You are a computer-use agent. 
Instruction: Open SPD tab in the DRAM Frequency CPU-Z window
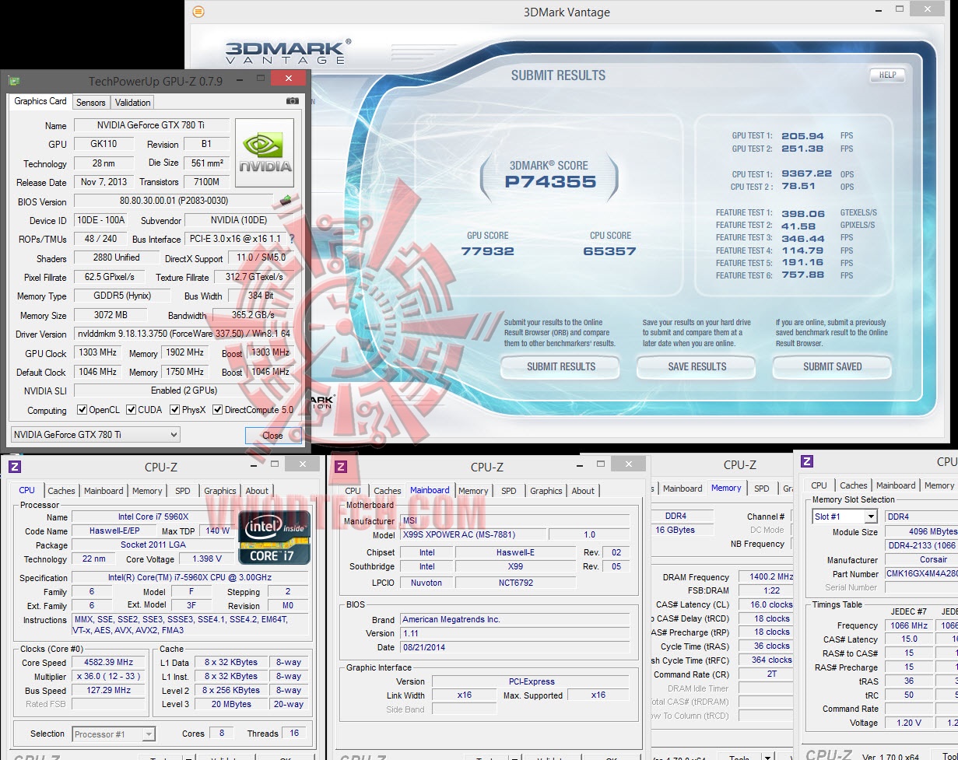click(762, 489)
